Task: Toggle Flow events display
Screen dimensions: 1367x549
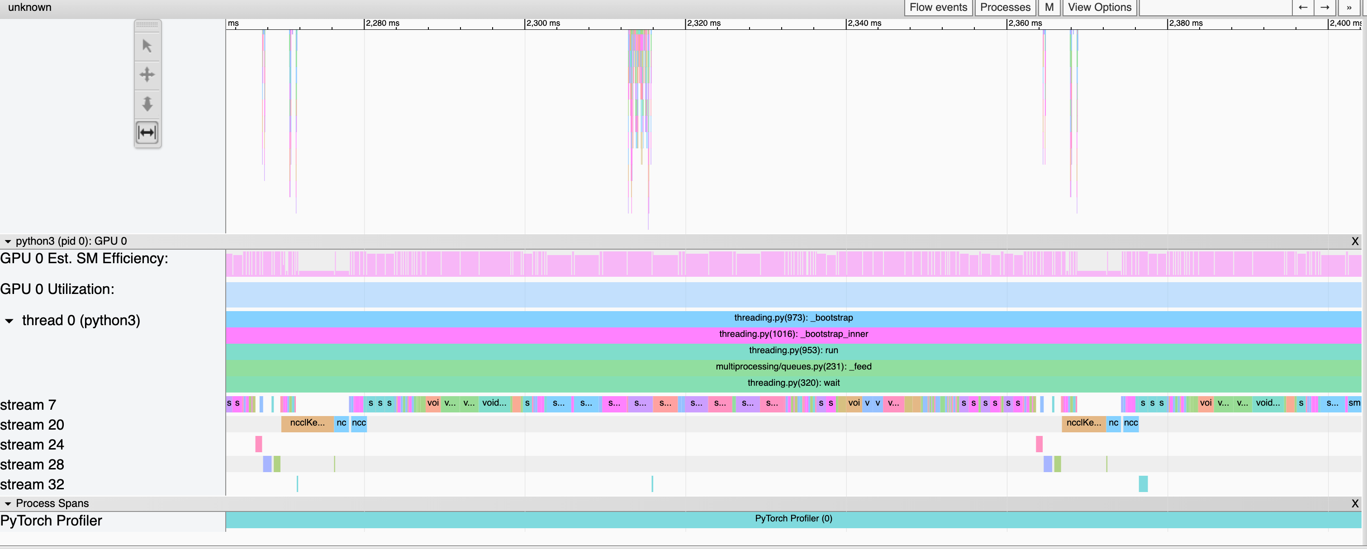Action: coord(938,7)
